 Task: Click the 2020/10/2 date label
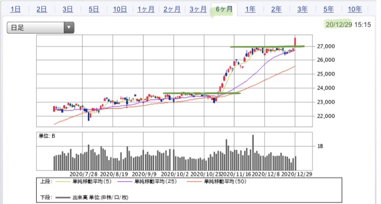click(x=175, y=174)
